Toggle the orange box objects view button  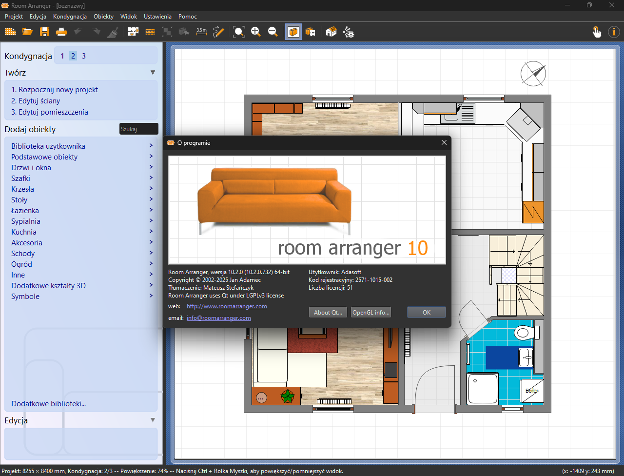(293, 32)
